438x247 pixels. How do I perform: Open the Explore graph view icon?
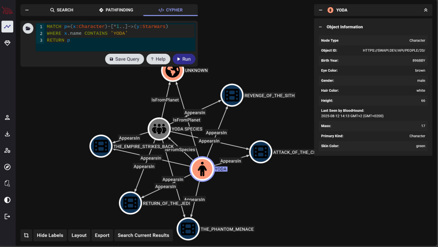7,26
